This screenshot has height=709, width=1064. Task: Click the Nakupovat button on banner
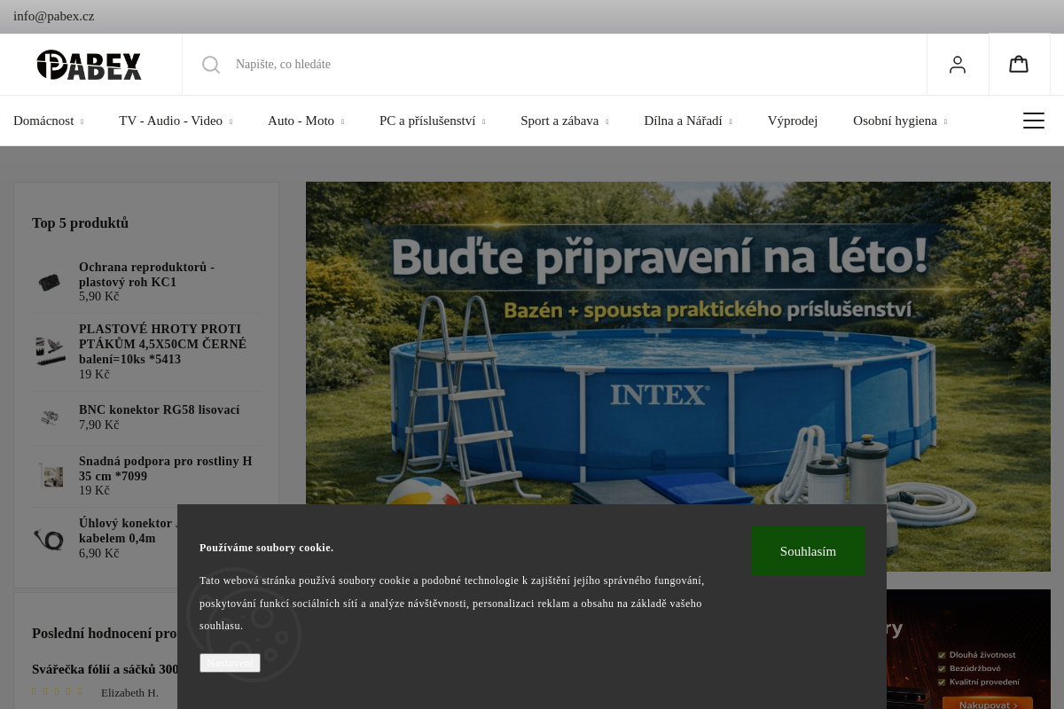(x=987, y=704)
